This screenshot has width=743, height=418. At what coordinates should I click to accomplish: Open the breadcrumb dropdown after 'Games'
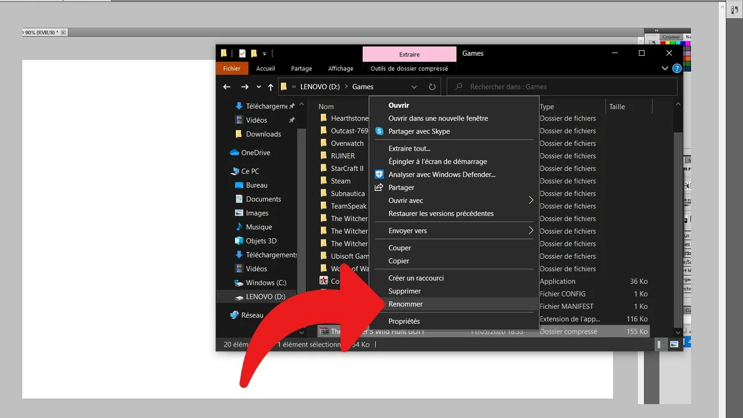coord(414,87)
